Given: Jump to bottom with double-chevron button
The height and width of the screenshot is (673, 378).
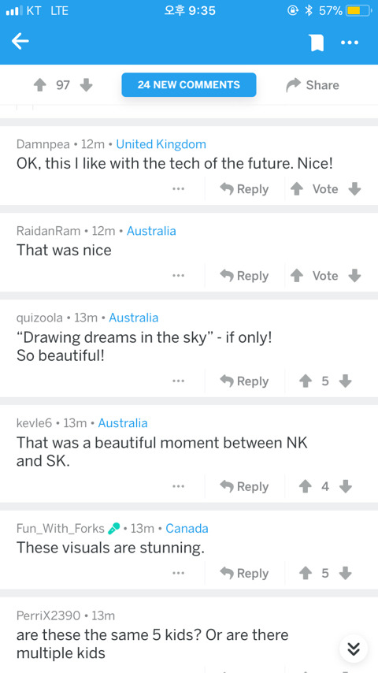Looking at the screenshot, I should [x=354, y=649].
